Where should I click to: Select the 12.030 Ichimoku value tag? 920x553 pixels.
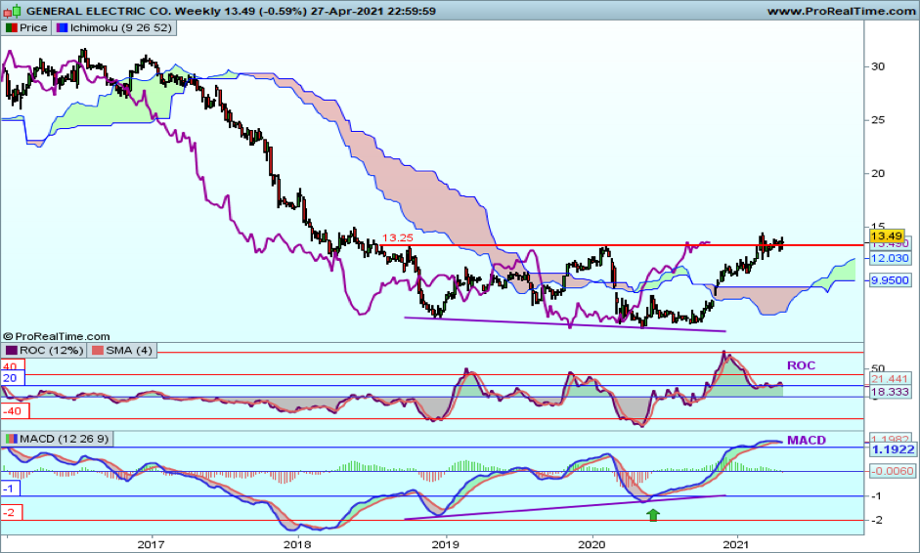[890, 258]
